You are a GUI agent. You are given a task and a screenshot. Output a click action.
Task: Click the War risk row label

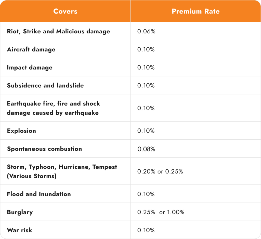click(x=19, y=230)
